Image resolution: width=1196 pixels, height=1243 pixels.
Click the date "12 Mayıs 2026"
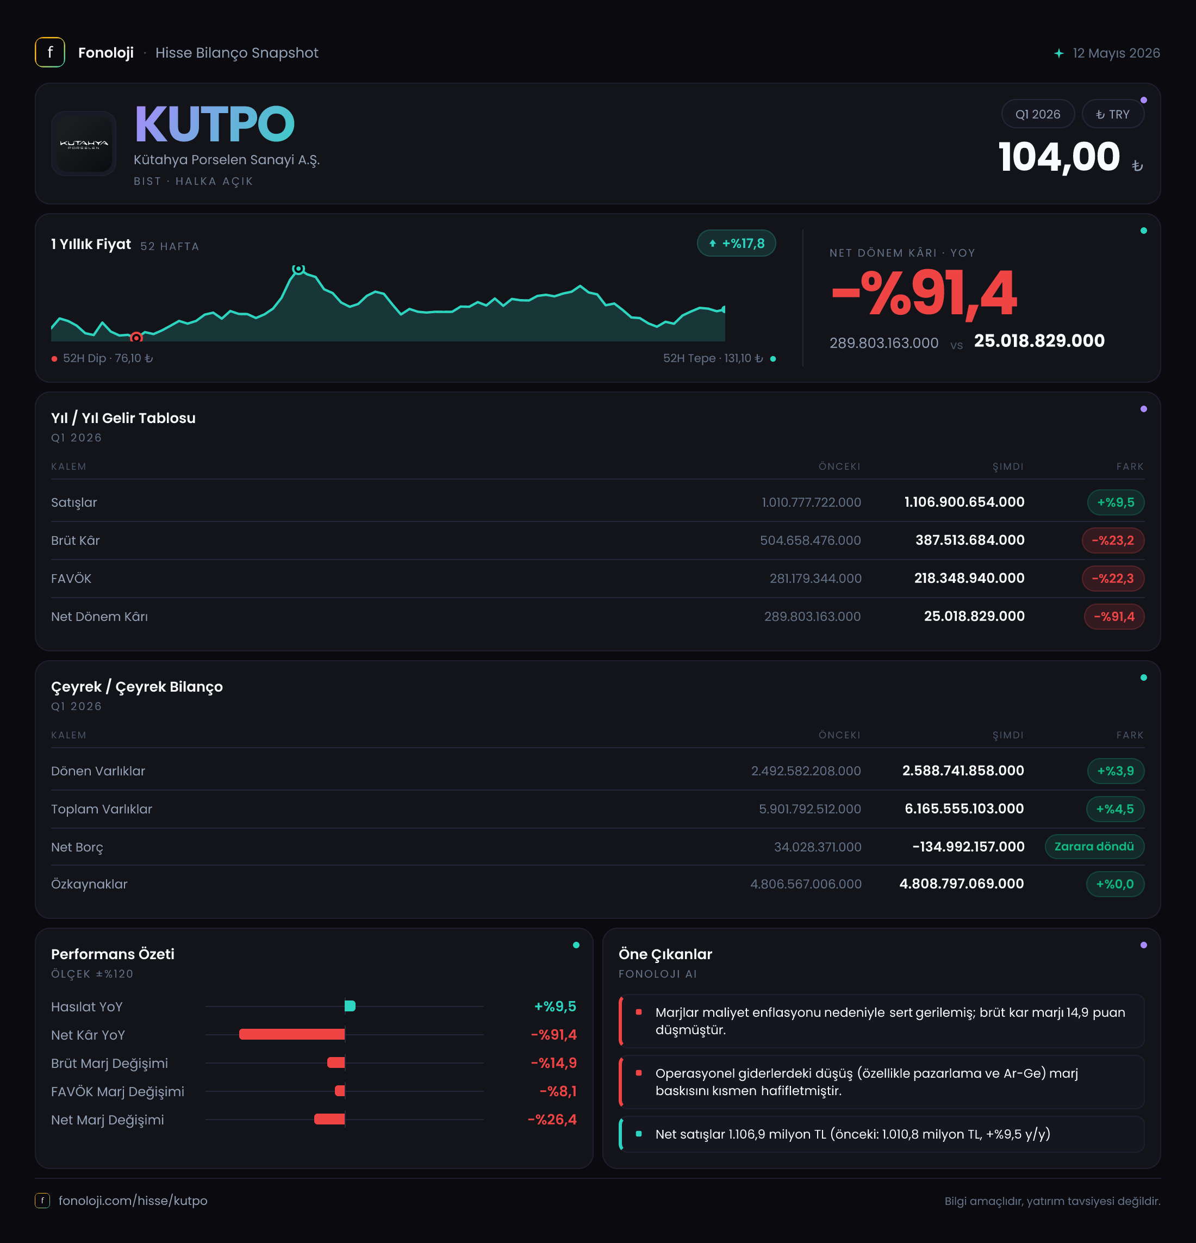pyautogui.click(x=1116, y=53)
